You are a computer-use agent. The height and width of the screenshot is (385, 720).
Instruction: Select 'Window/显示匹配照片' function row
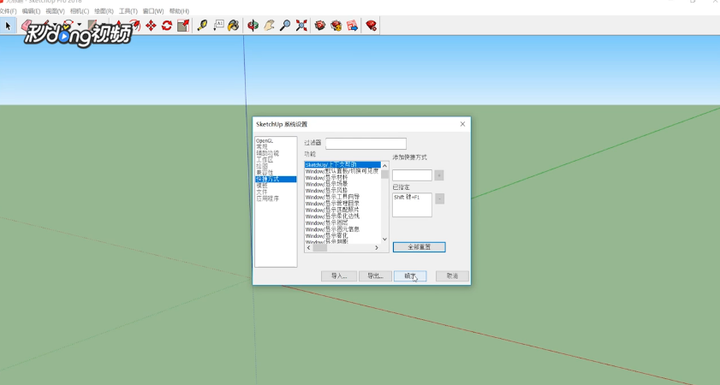tap(342, 210)
